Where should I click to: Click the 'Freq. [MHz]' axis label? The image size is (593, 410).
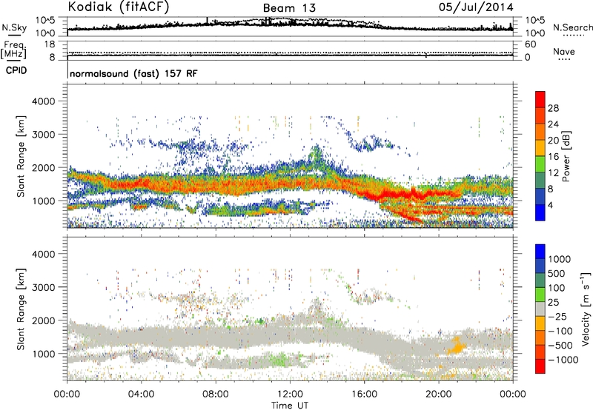tap(13, 50)
